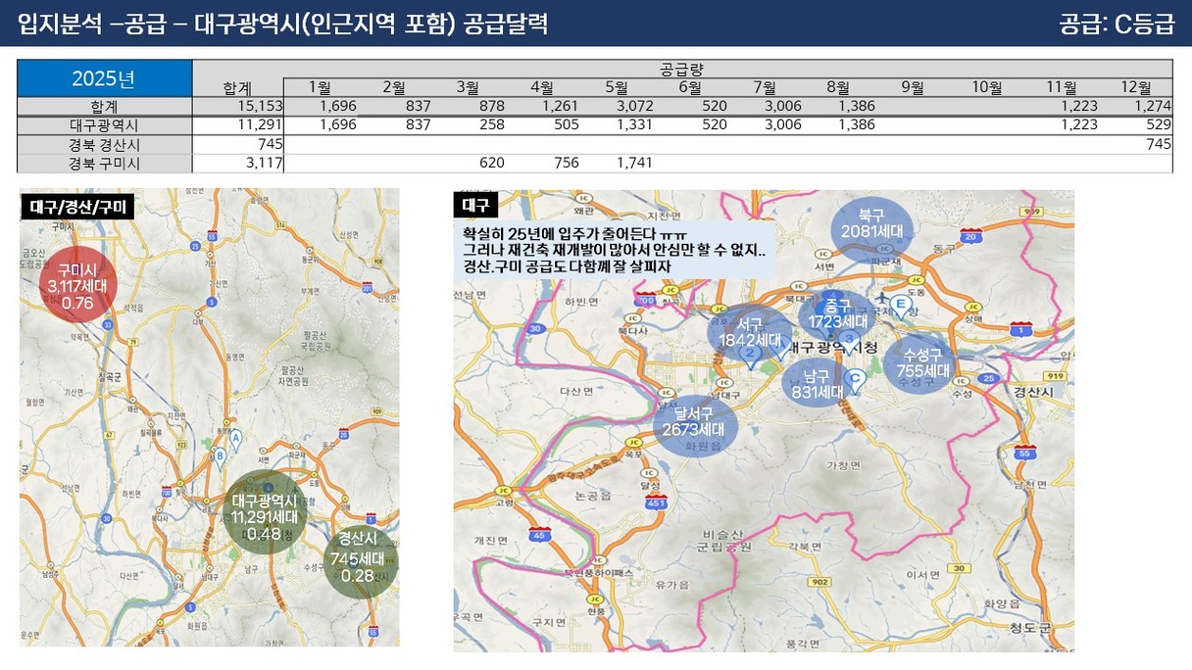Screen dimensions: 1192x670
Task: Select the 북구 2081세대 bubble
Action: (x=871, y=230)
